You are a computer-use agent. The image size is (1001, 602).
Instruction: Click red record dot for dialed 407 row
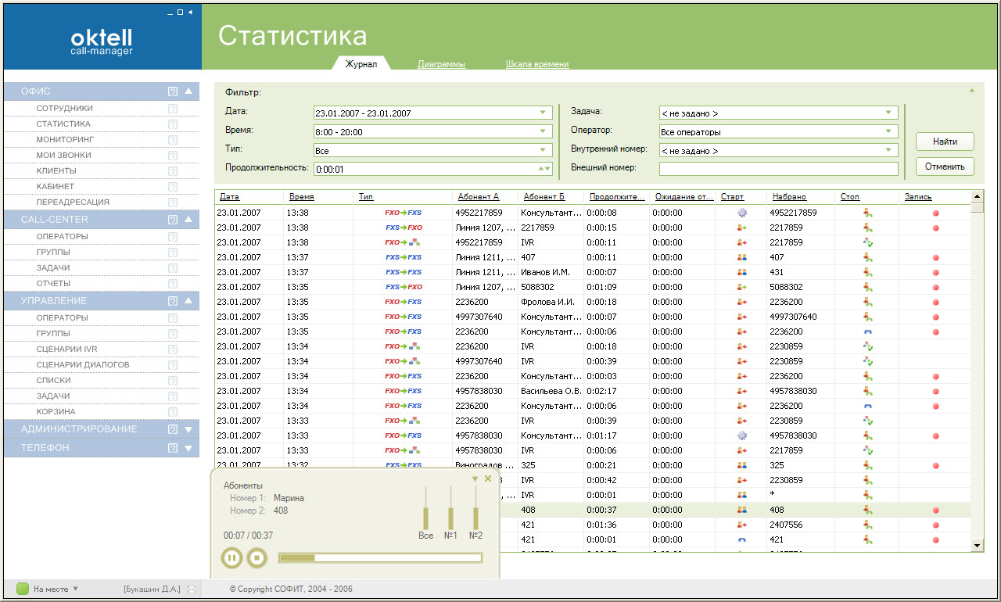point(935,257)
